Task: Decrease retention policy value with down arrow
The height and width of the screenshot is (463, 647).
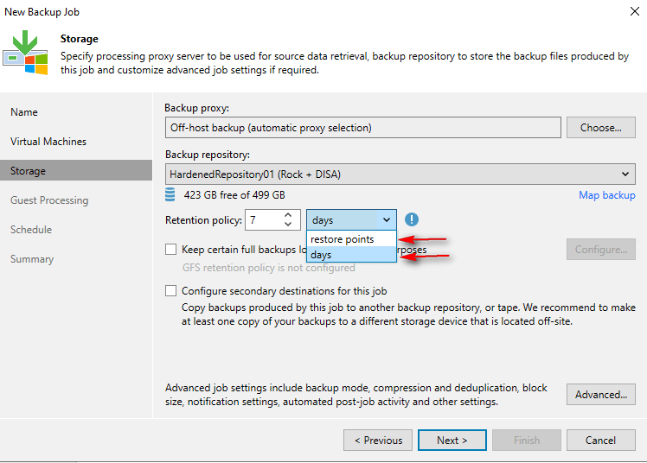Action: click(288, 225)
